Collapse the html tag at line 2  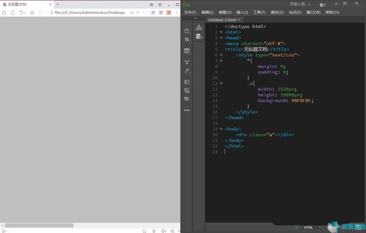(x=221, y=32)
